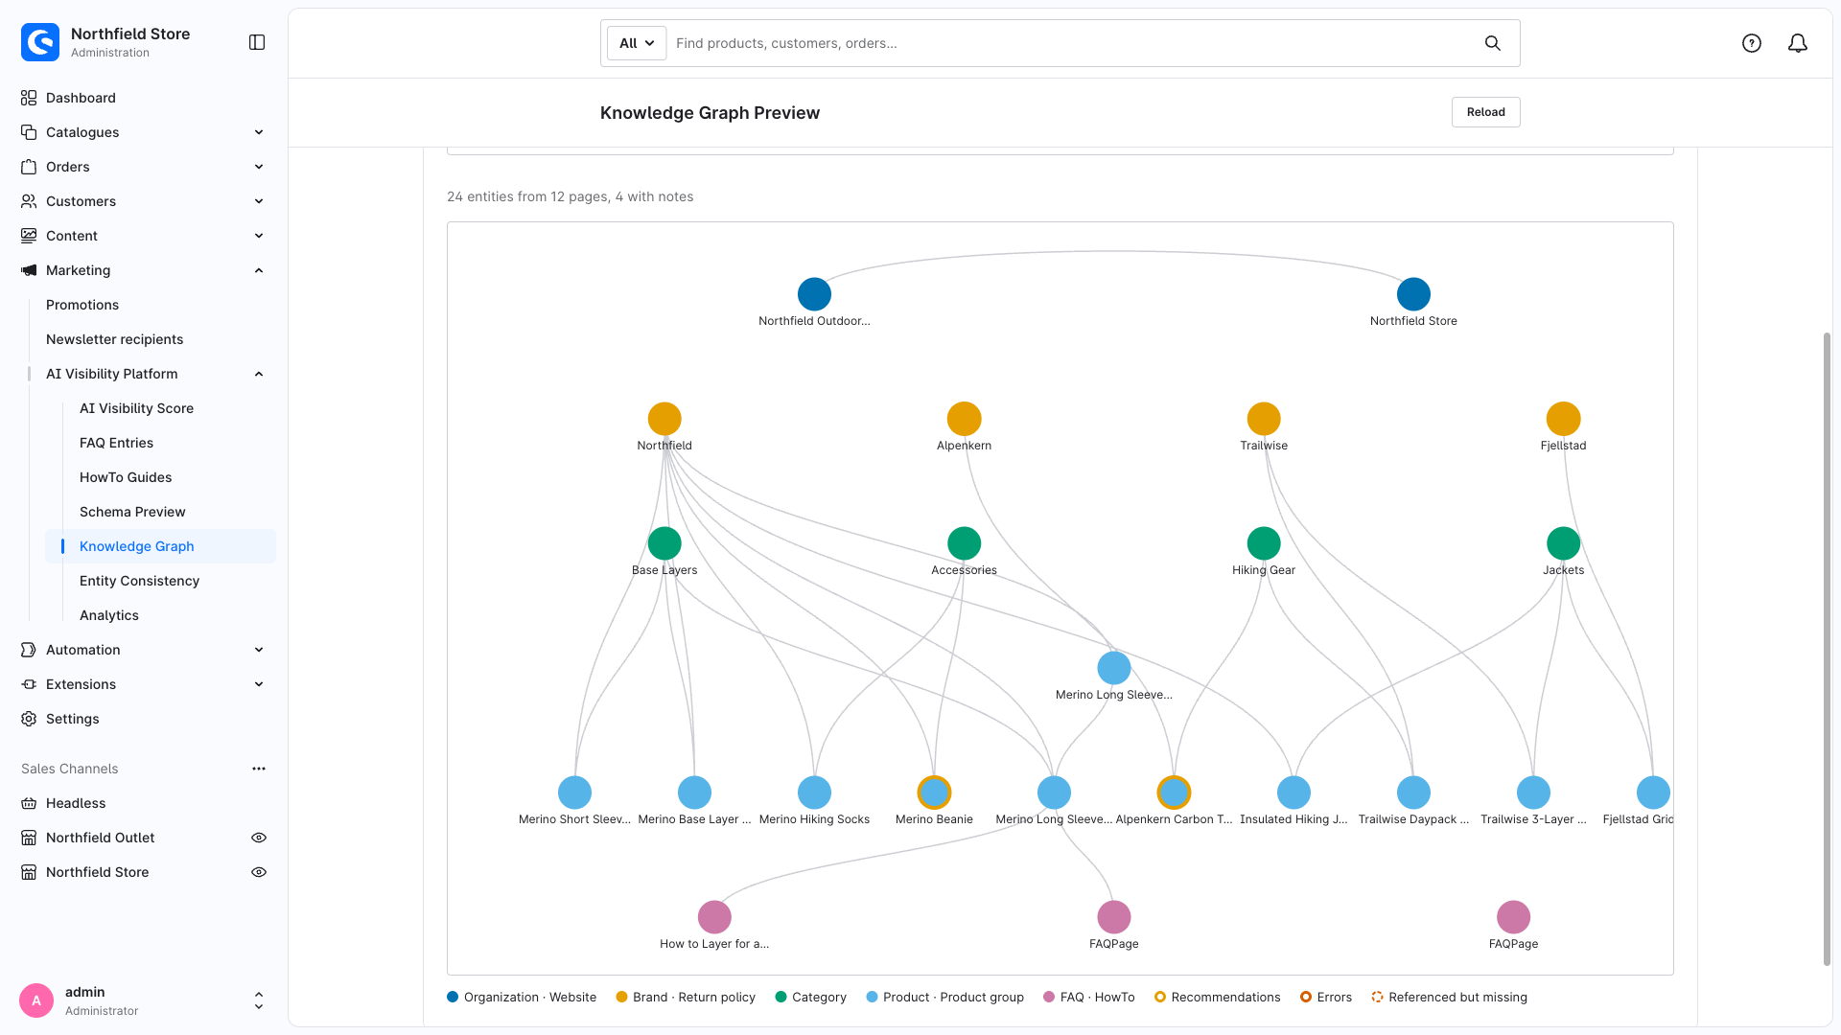Image resolution: width=1841 pixels, height=1035 pixels.
Task: Expand the Catalogues menu chevron
Action: coord(259,132)
